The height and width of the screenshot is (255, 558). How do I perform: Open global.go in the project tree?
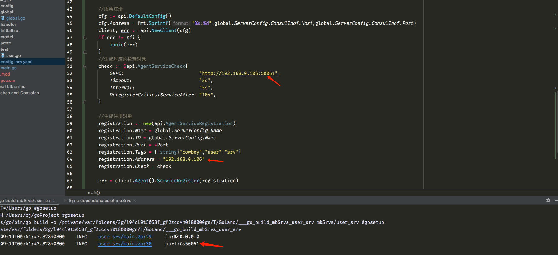pos(16,18)
